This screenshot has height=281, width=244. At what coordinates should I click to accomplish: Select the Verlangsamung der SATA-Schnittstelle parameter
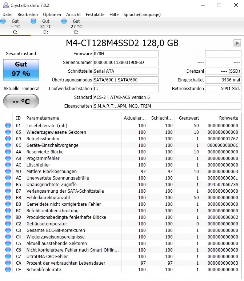click(x=65, y=191)
